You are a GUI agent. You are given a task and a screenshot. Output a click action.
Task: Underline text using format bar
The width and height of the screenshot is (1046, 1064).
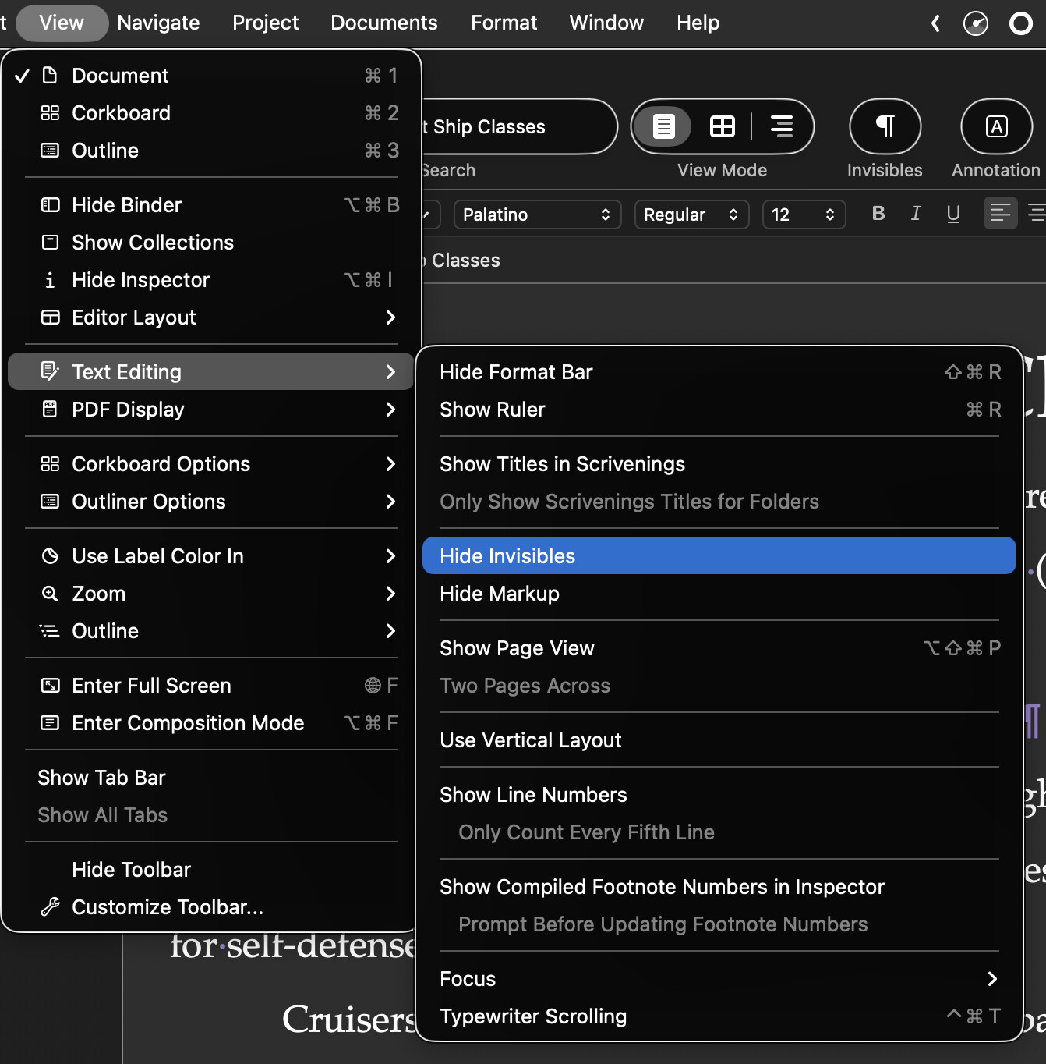(x=953, y=214)
